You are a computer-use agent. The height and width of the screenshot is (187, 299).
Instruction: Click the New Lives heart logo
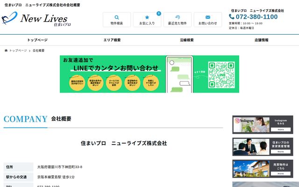pyautogui.click(x=9, y=18)
